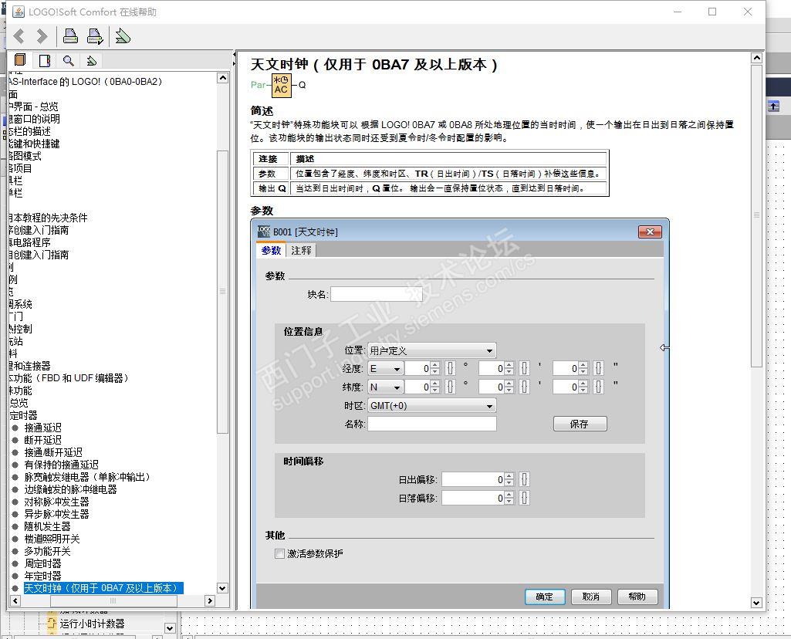Click help content scroll-up arrow
This screenshot has height=639, width=791.
tap(756, 58)
